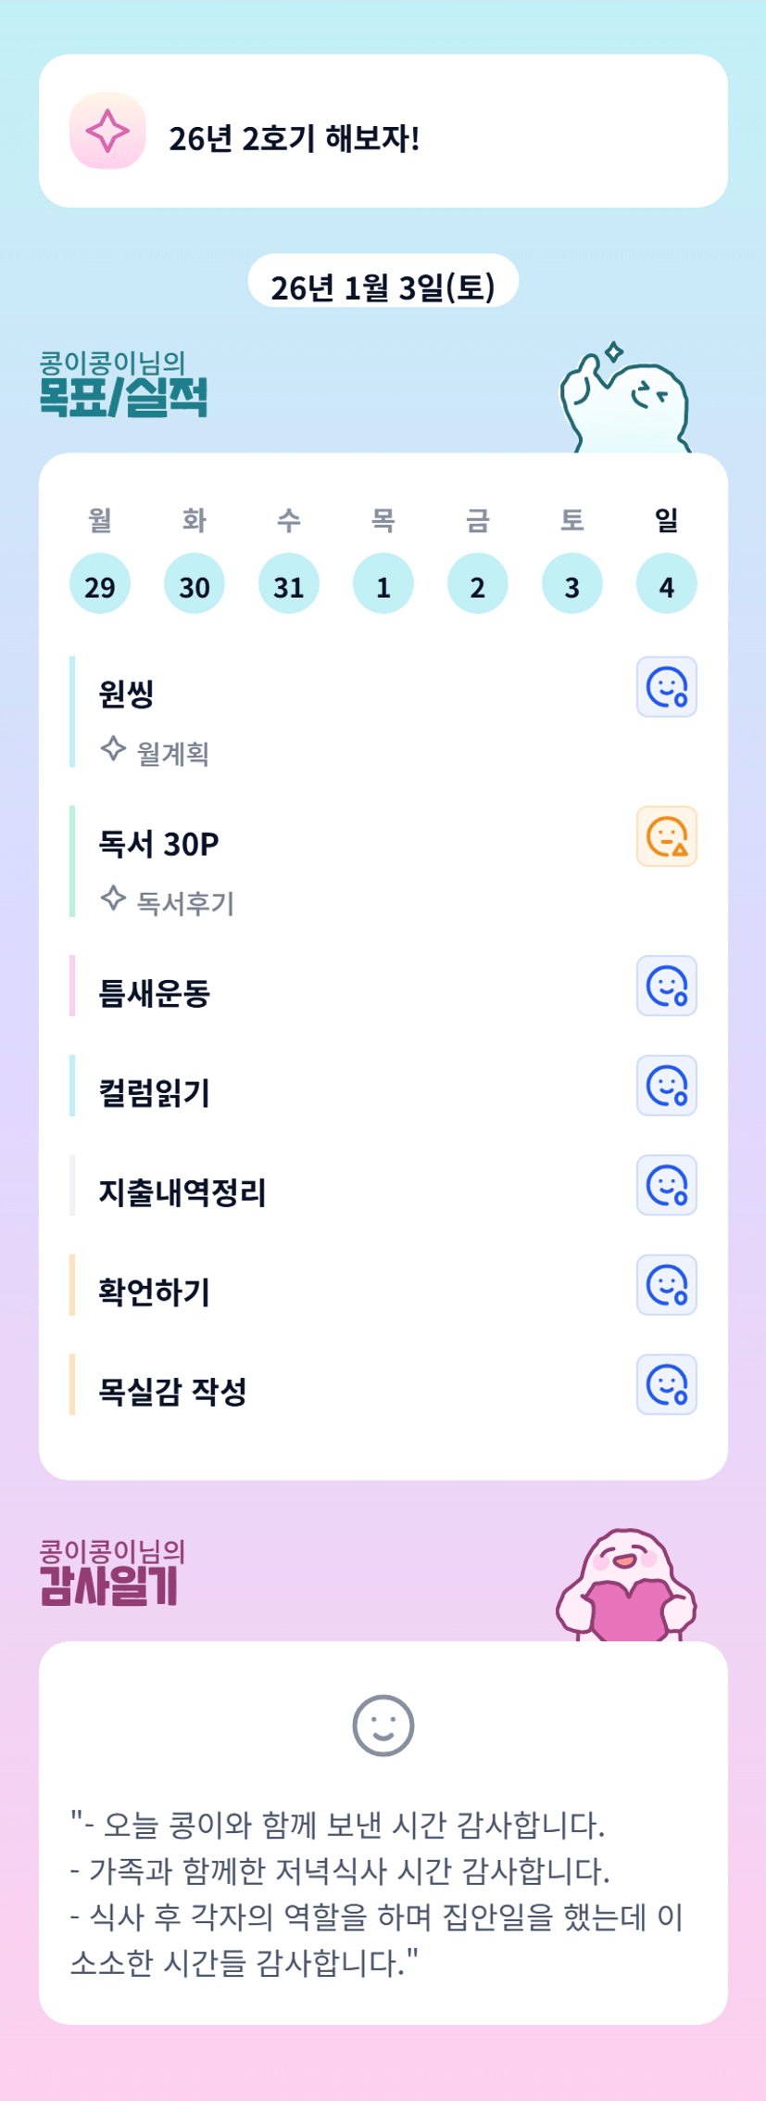Image resolution: width=766 pixels, height=2101 pixels.
Task: Open the 월계획 sub-item under 원씽
Action: click(x=172, y=753)
